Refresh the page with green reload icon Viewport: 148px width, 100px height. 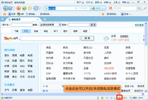(24, 8)
